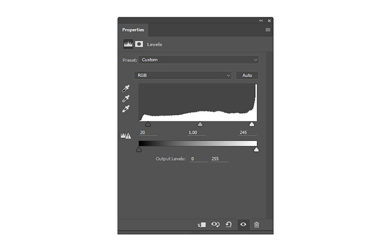Toggle layer visibility eye icon
392x251 pixels.
243,225
